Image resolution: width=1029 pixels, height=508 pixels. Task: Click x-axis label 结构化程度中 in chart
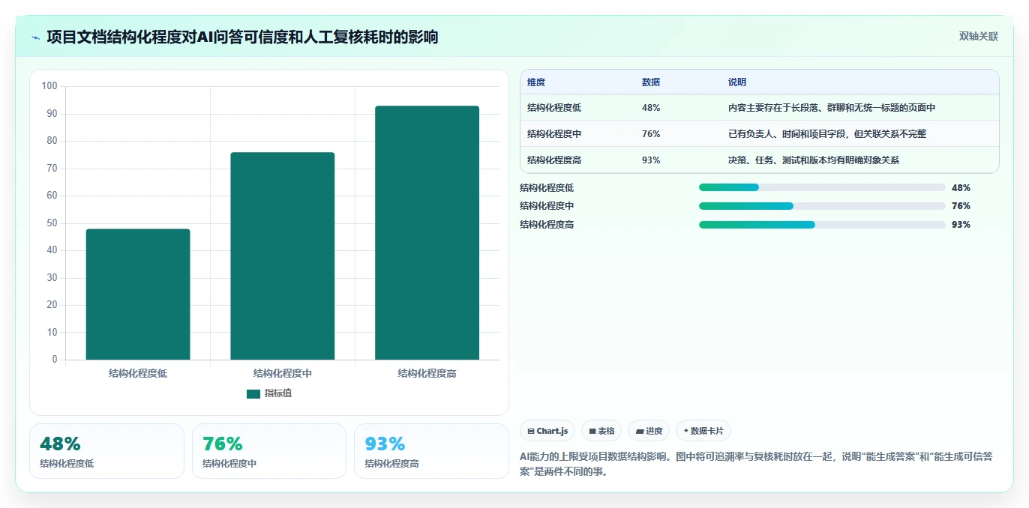click(x=283, y=373)
